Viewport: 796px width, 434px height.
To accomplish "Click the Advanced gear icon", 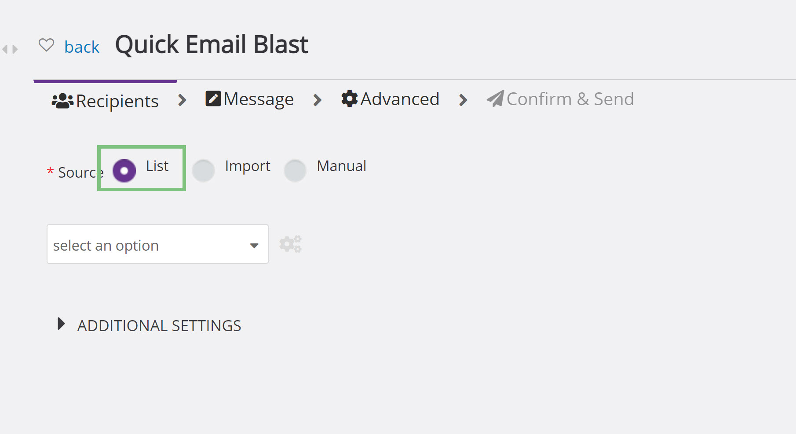I will (350, 98).
